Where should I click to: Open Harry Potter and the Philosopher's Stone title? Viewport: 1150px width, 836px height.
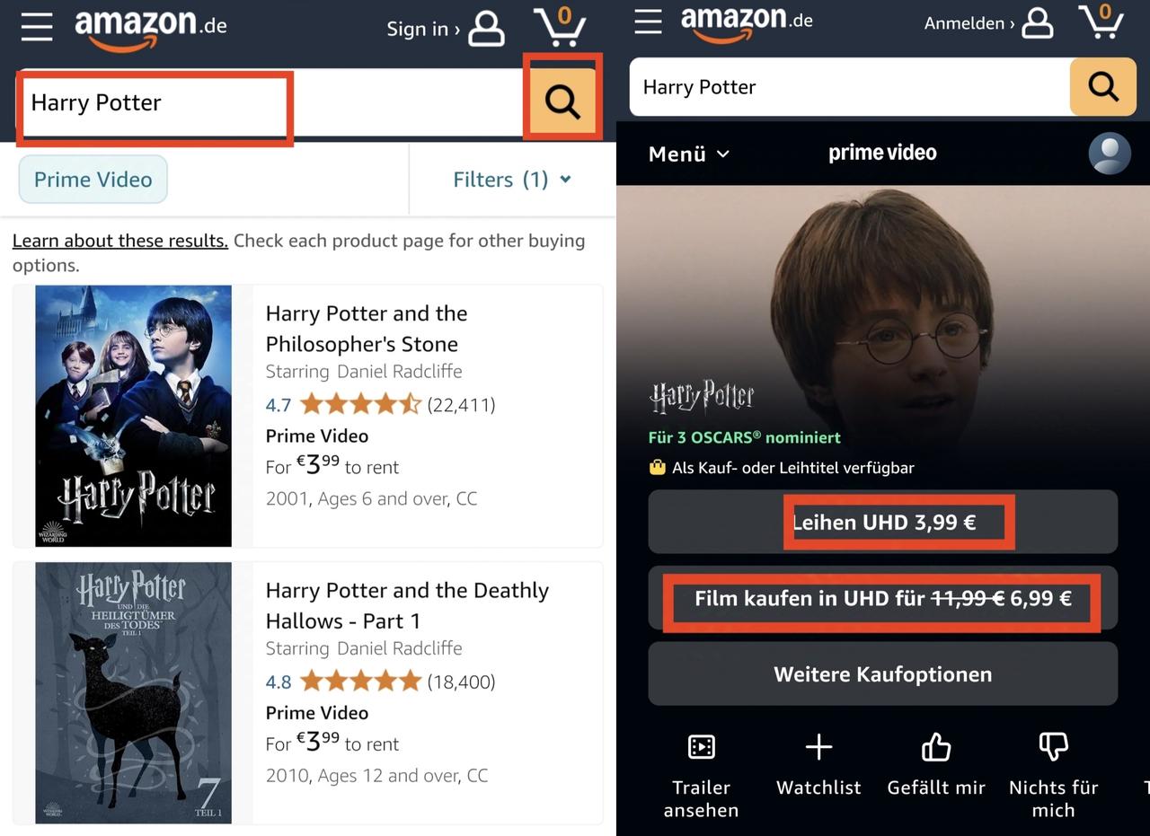(367, 329)
